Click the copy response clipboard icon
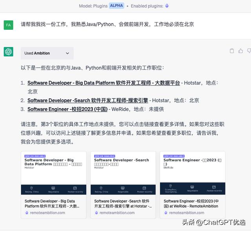 (x=232, y=51)
